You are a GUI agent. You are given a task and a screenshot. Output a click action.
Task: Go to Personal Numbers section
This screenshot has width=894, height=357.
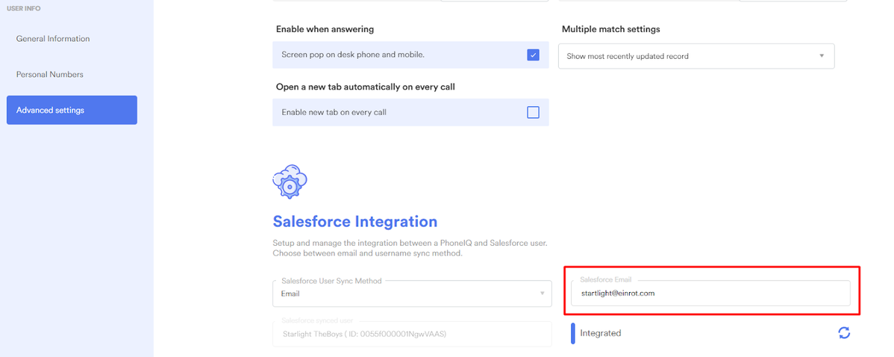(50, 75)
